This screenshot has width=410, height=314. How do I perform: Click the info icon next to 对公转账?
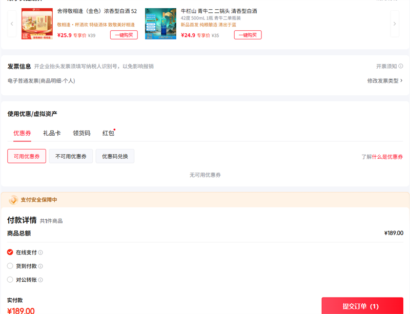(x=40, y=280)
